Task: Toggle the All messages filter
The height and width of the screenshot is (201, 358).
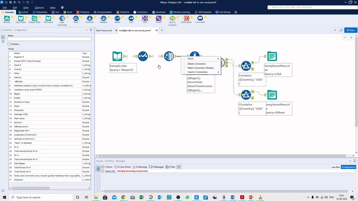Action: (179, 167)
